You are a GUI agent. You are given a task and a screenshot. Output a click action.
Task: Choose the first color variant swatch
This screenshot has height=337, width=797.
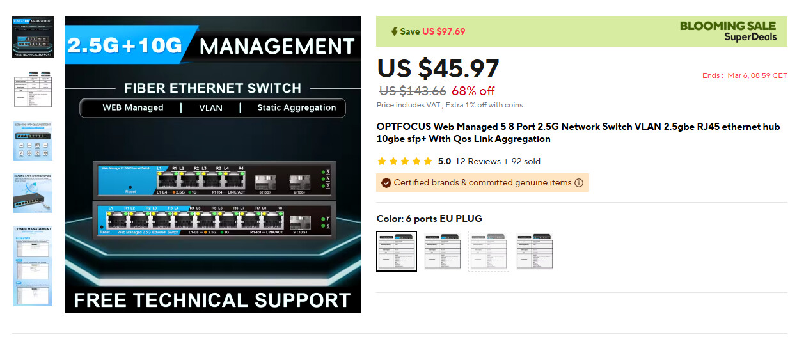click(397, 251)
